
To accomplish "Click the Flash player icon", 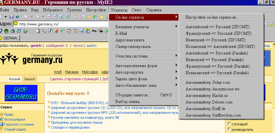I will [50, 31].
